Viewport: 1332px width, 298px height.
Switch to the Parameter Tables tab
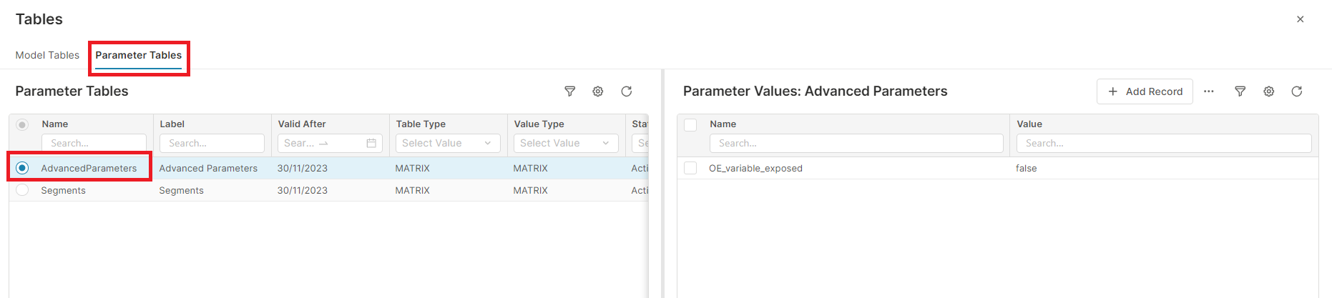139,55
